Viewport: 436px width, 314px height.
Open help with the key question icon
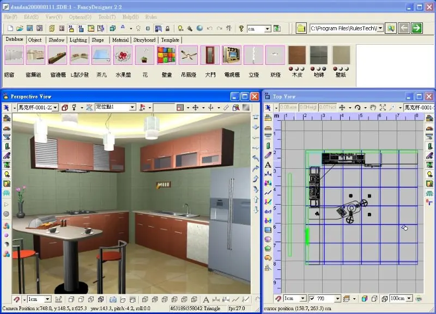pos(241,28)
